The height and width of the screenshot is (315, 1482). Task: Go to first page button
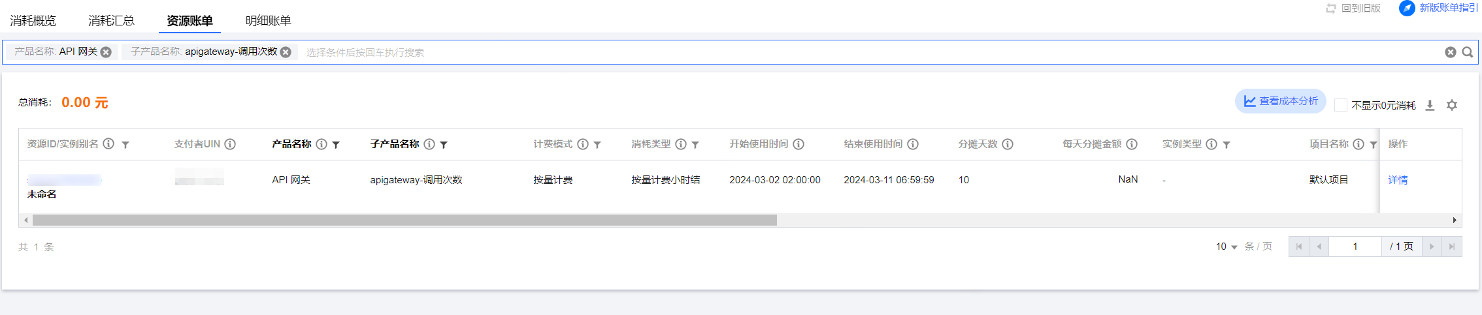click(x=1299, y=247)
